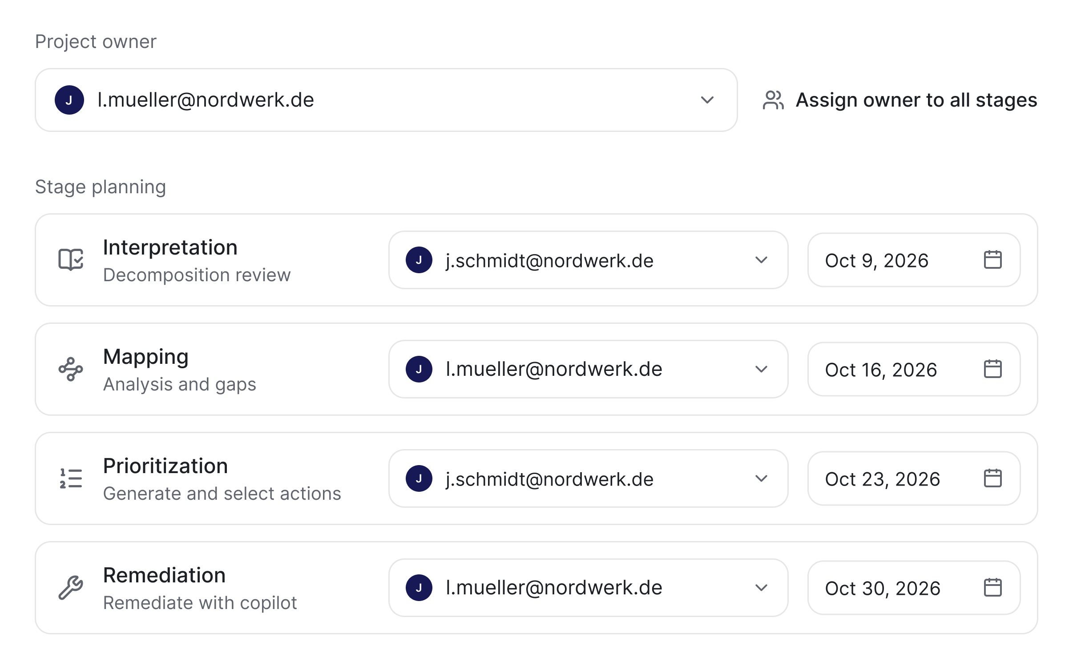Viewport: 1073px width, 661px height.
Task: Expand Remediation assignee dropdown chevron
Action: point(762,588)
